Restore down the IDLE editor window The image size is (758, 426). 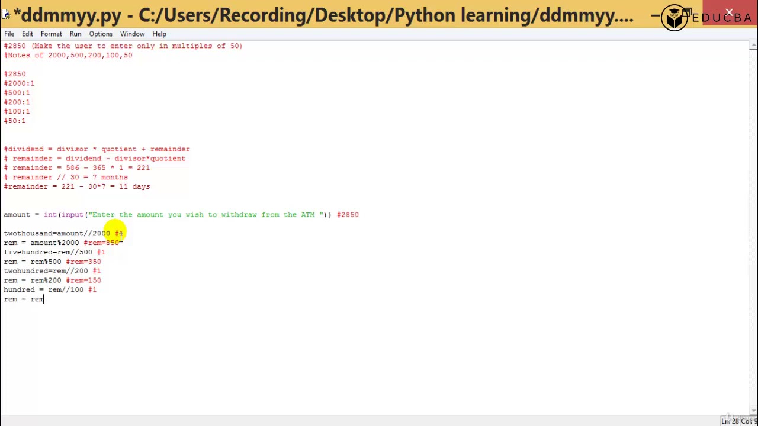[x=687, y=13]
